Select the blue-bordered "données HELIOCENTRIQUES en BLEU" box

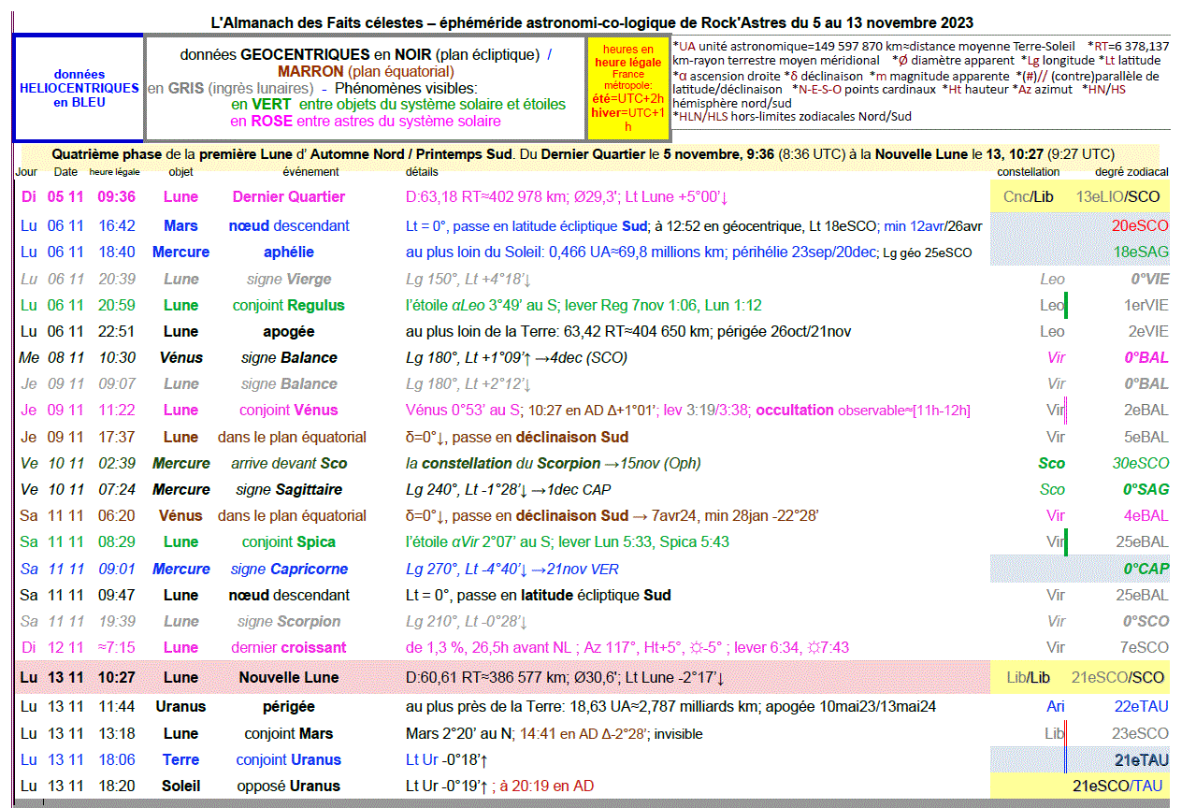[79, 88]
